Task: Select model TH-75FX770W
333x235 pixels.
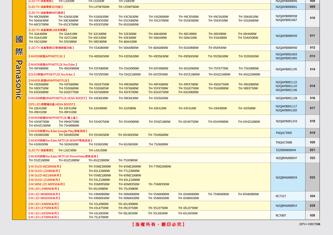Action: pos(218,68)
